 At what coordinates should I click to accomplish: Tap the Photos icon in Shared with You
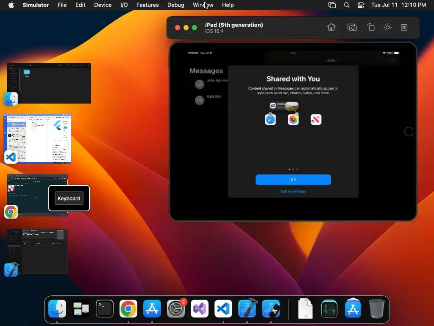293,119
